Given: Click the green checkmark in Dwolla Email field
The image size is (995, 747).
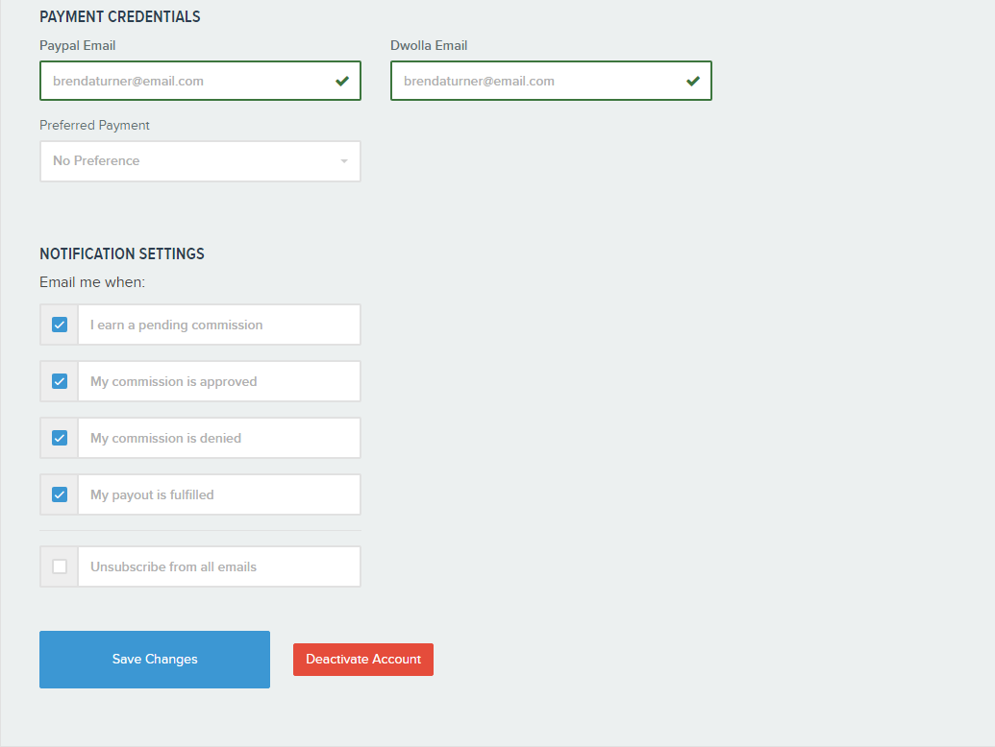Looking at the screenshot, I should pos(693,81).
